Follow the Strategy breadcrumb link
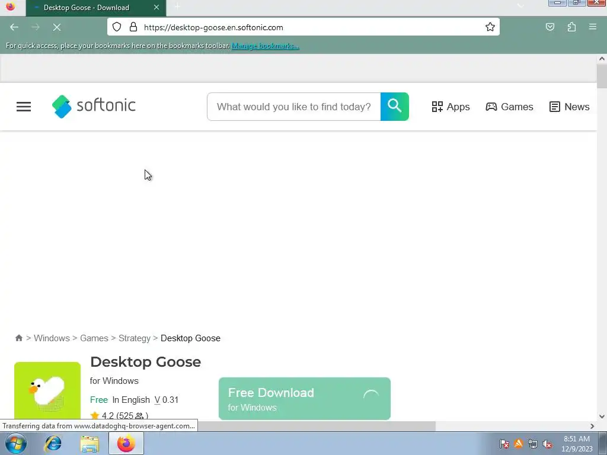Screen dimensions: 607x455 (x=135, y=338)
